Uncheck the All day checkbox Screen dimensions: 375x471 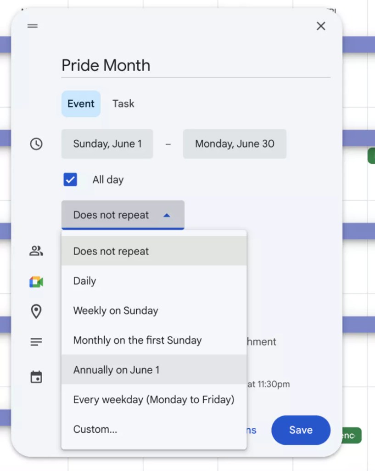(x=70, y=179)
